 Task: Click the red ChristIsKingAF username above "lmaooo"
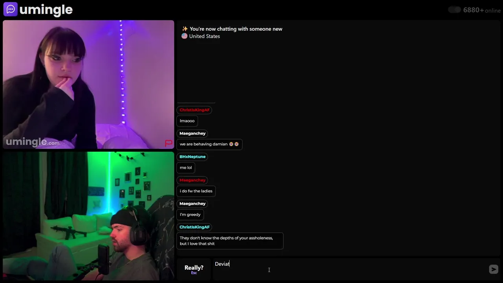point(195,110)
